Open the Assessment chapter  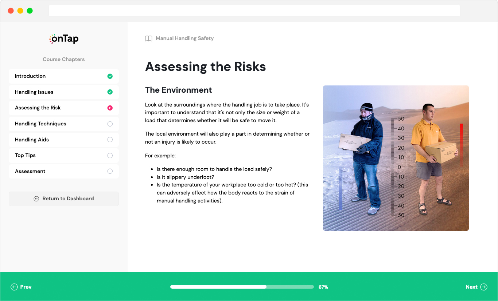coord(64,171)
